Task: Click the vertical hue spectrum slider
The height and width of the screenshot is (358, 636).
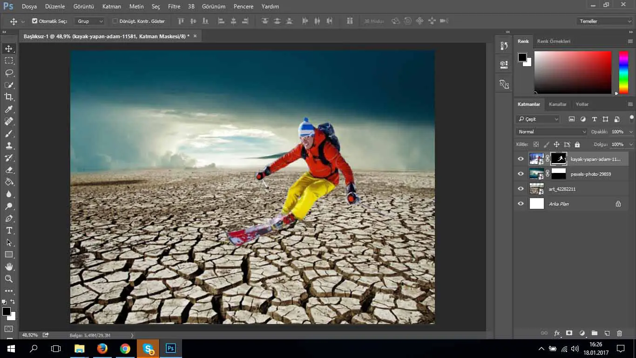Action: tap(623, 72)
